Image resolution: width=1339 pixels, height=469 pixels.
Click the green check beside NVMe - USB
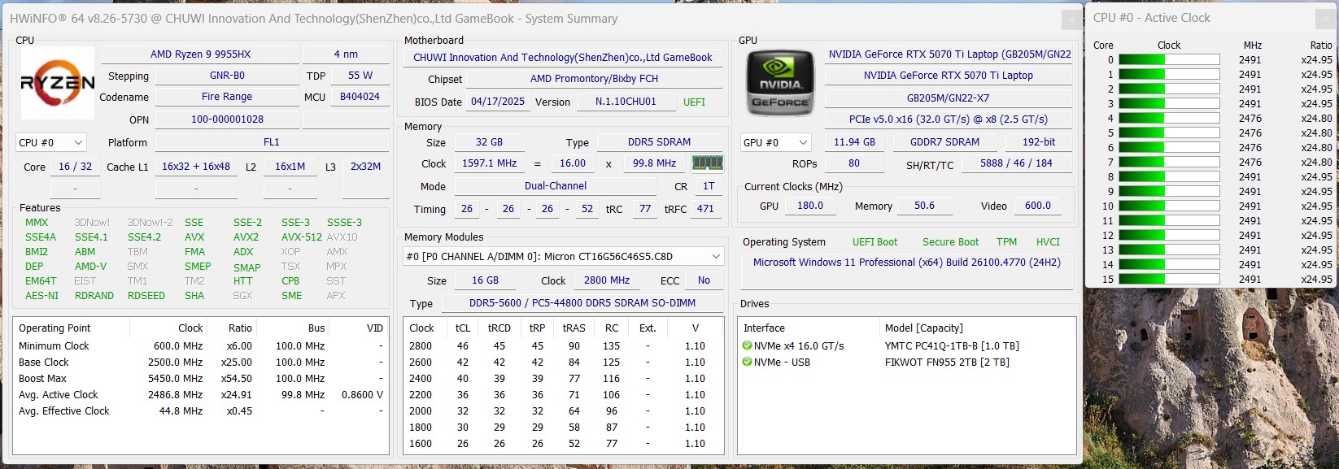click(x=747, y=363)
